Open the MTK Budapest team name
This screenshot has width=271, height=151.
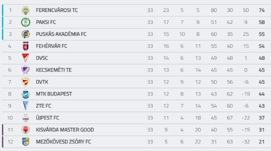(x=54, y=94)
